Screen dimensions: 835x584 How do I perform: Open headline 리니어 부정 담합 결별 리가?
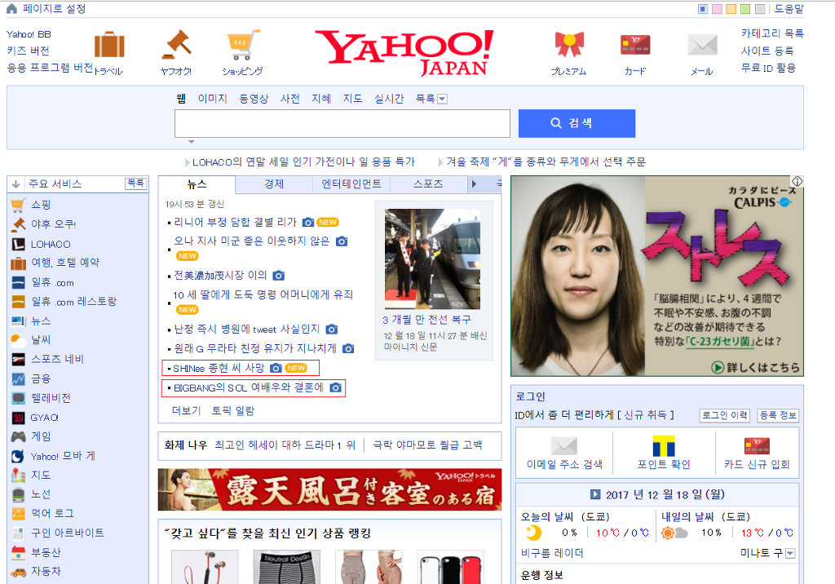click(235, 222)
